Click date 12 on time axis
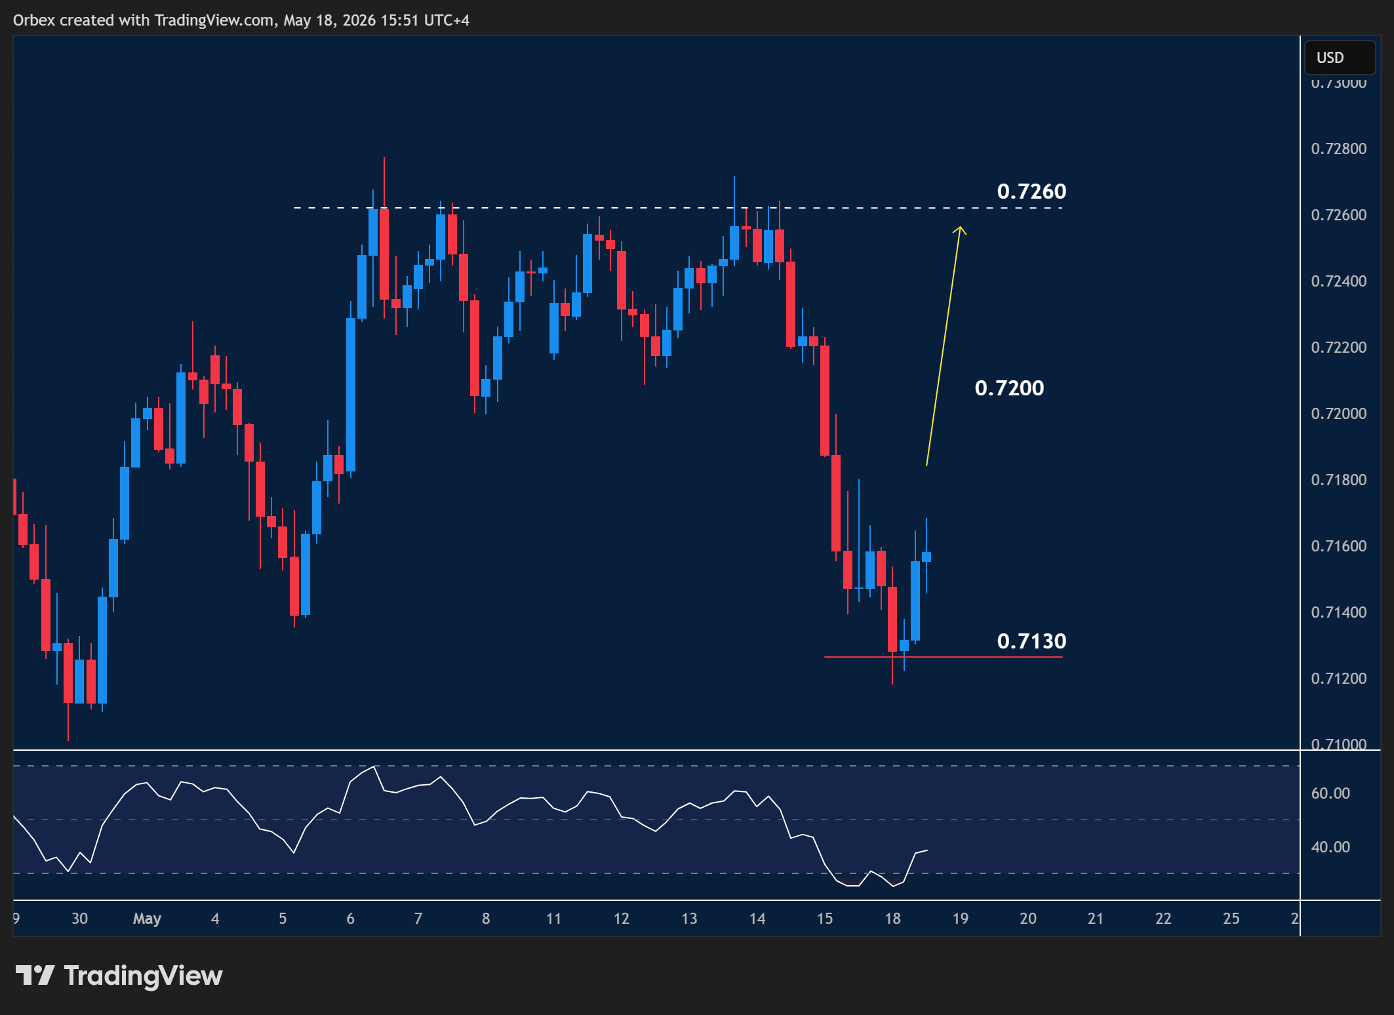1394x1015 pixels. point(622,919)
